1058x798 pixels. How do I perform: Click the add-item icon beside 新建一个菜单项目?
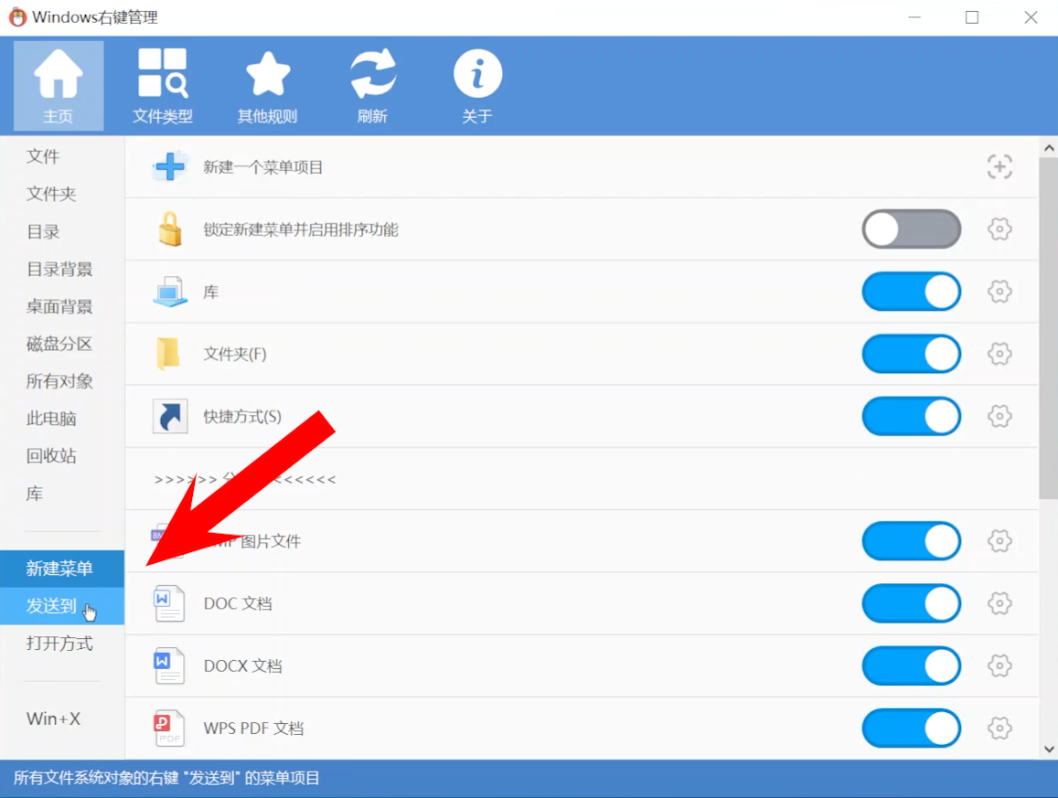[999, 166]
